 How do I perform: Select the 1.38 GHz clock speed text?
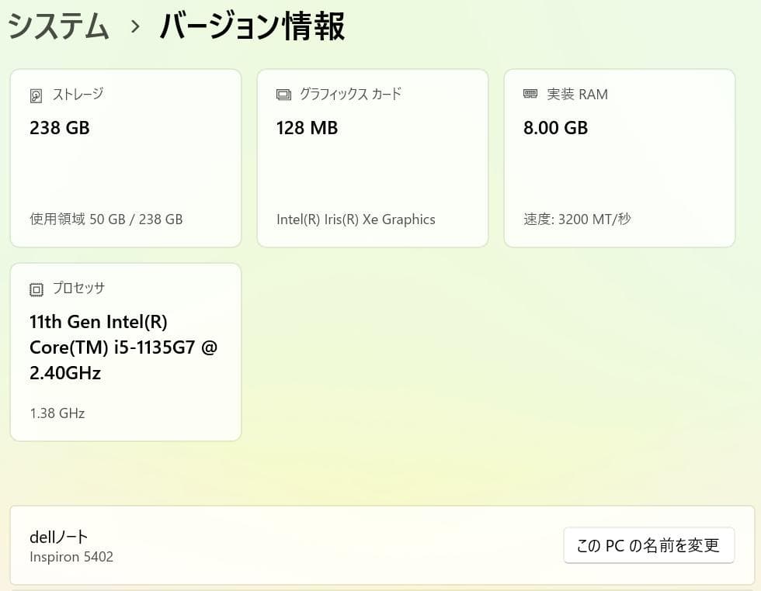(56, 413)
